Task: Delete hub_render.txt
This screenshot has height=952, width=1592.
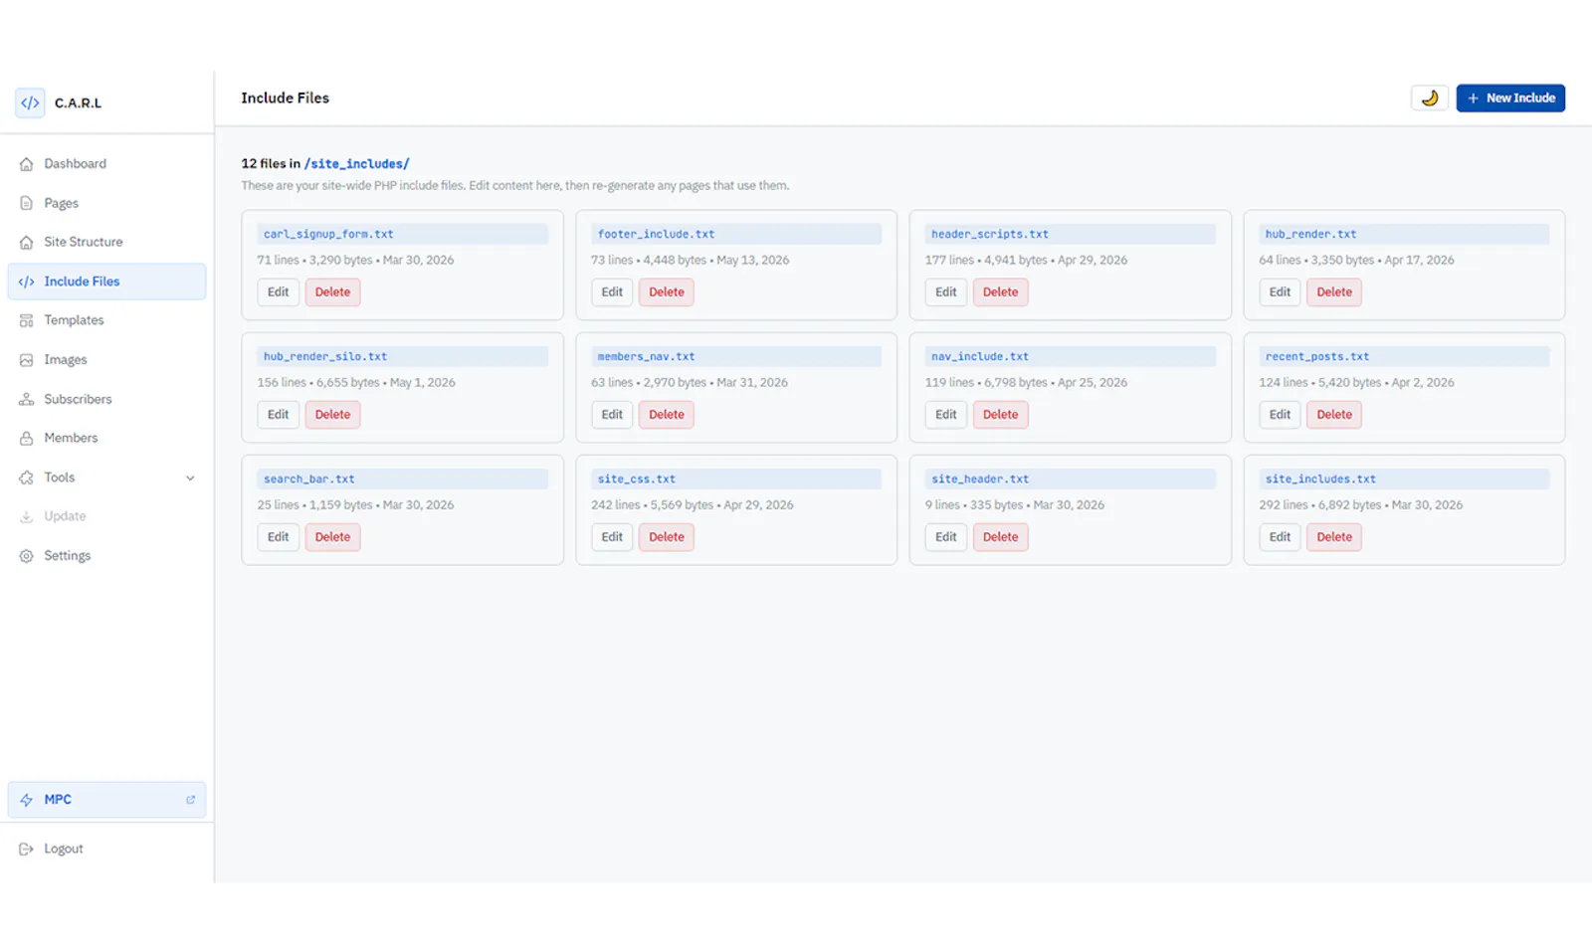Action: (1334, 292)
